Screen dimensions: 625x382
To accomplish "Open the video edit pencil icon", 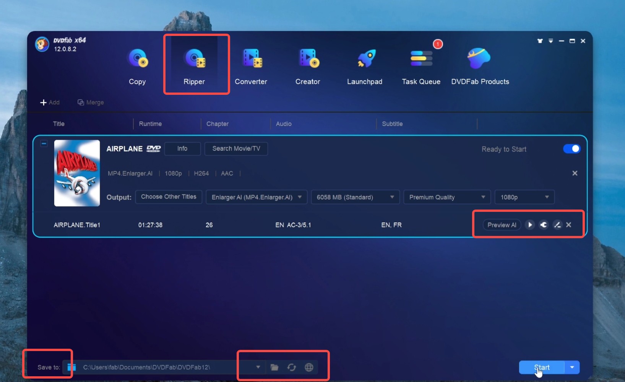I will [557, 225].
